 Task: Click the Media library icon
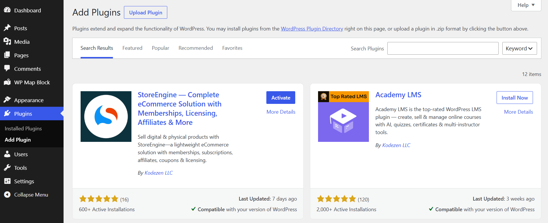(7, 41)
